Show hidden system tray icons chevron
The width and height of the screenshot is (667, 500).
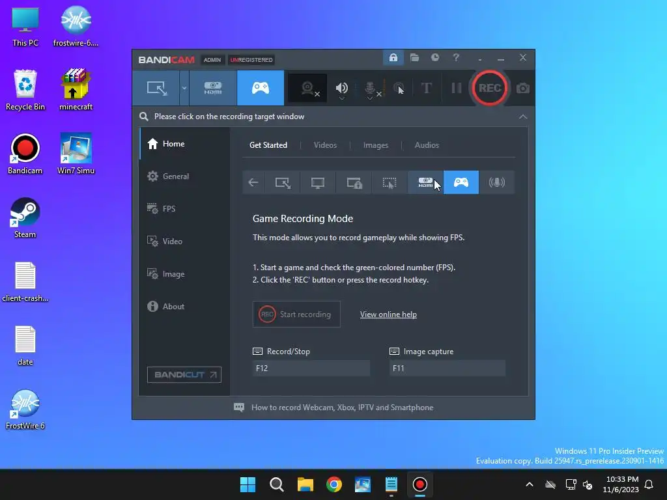click(x=529, y=484)
